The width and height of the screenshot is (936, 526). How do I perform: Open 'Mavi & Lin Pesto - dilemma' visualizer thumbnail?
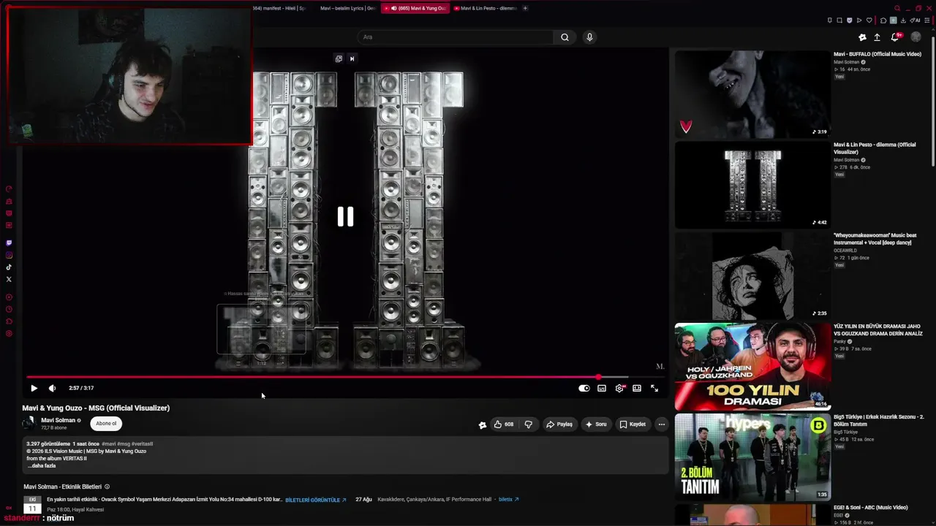tap(752, 185)
